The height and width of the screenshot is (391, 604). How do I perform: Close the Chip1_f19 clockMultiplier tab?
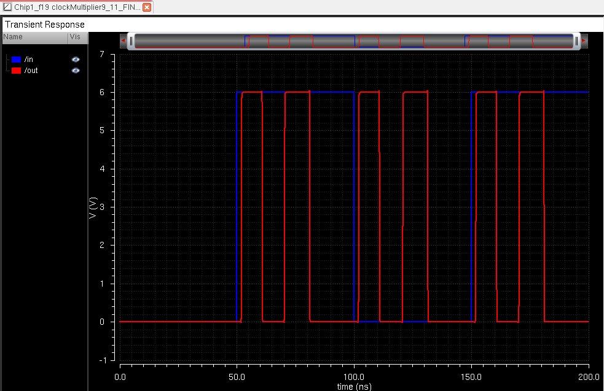pyautogui.click(x=147, y=7)
